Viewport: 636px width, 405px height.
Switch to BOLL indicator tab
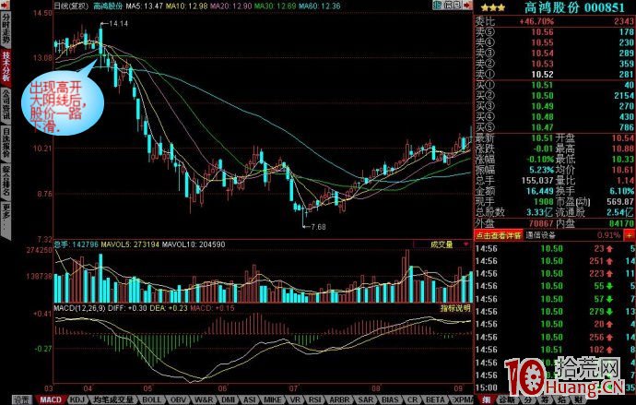pyautogui.click(x=151, y=400)
